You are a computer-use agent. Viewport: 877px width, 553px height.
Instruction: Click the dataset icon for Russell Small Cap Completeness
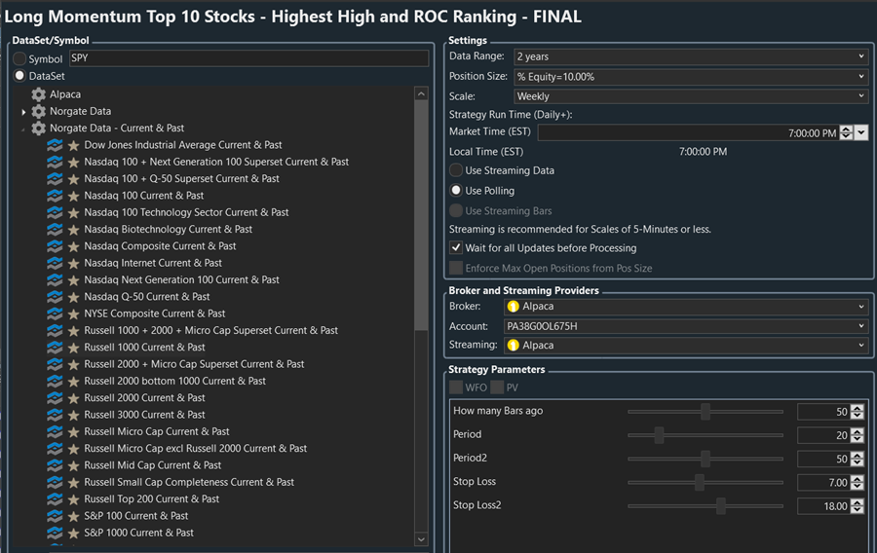(55, 482)
